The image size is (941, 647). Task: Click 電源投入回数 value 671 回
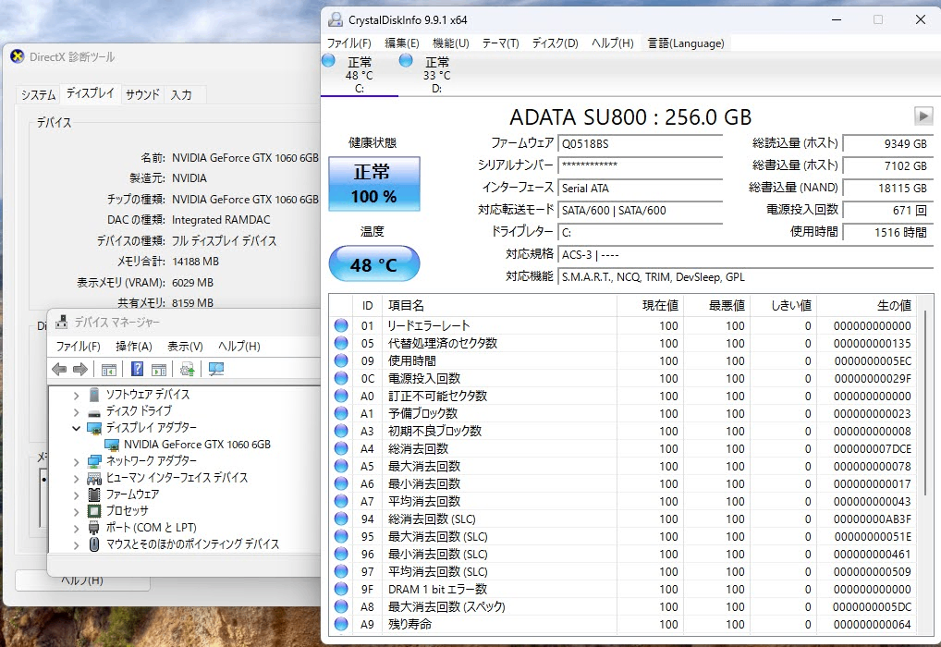(888, 210)
